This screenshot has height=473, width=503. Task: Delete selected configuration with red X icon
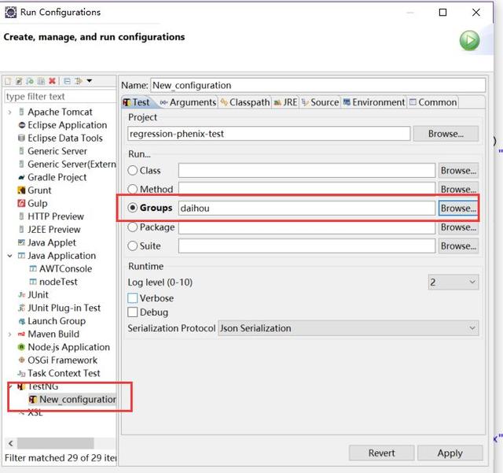(x=52, y=81)
